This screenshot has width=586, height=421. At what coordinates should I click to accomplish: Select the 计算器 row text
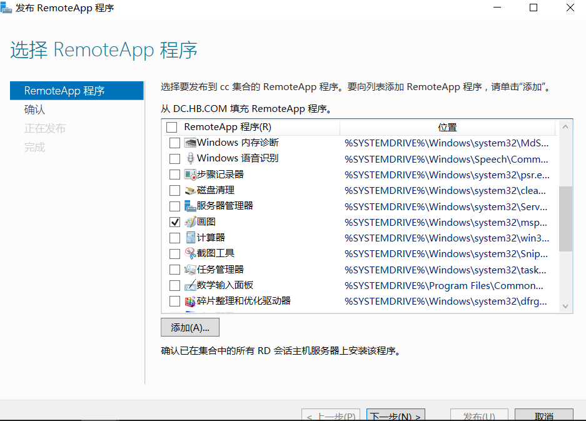click(x=211, y=238)
